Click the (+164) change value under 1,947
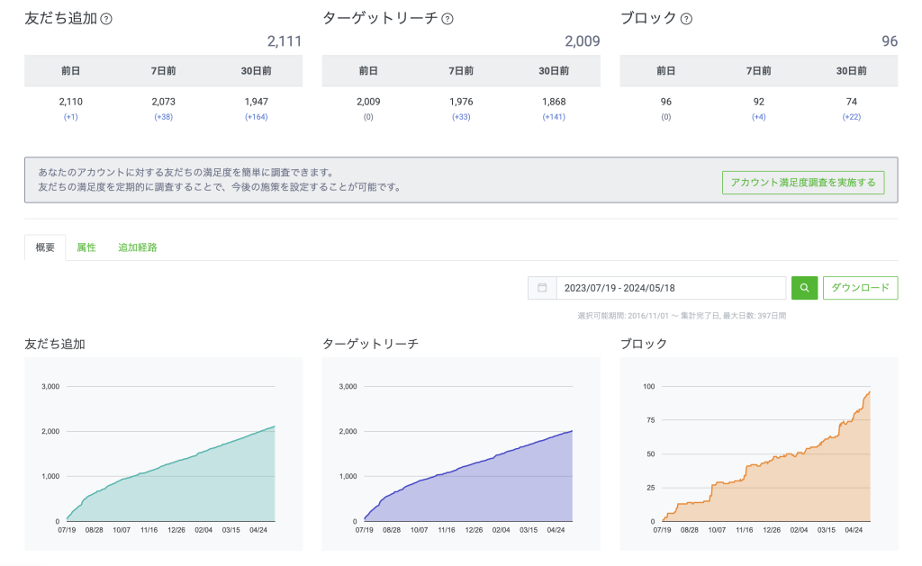The height and width of the screenshot is (566, 922). [256, 117]
